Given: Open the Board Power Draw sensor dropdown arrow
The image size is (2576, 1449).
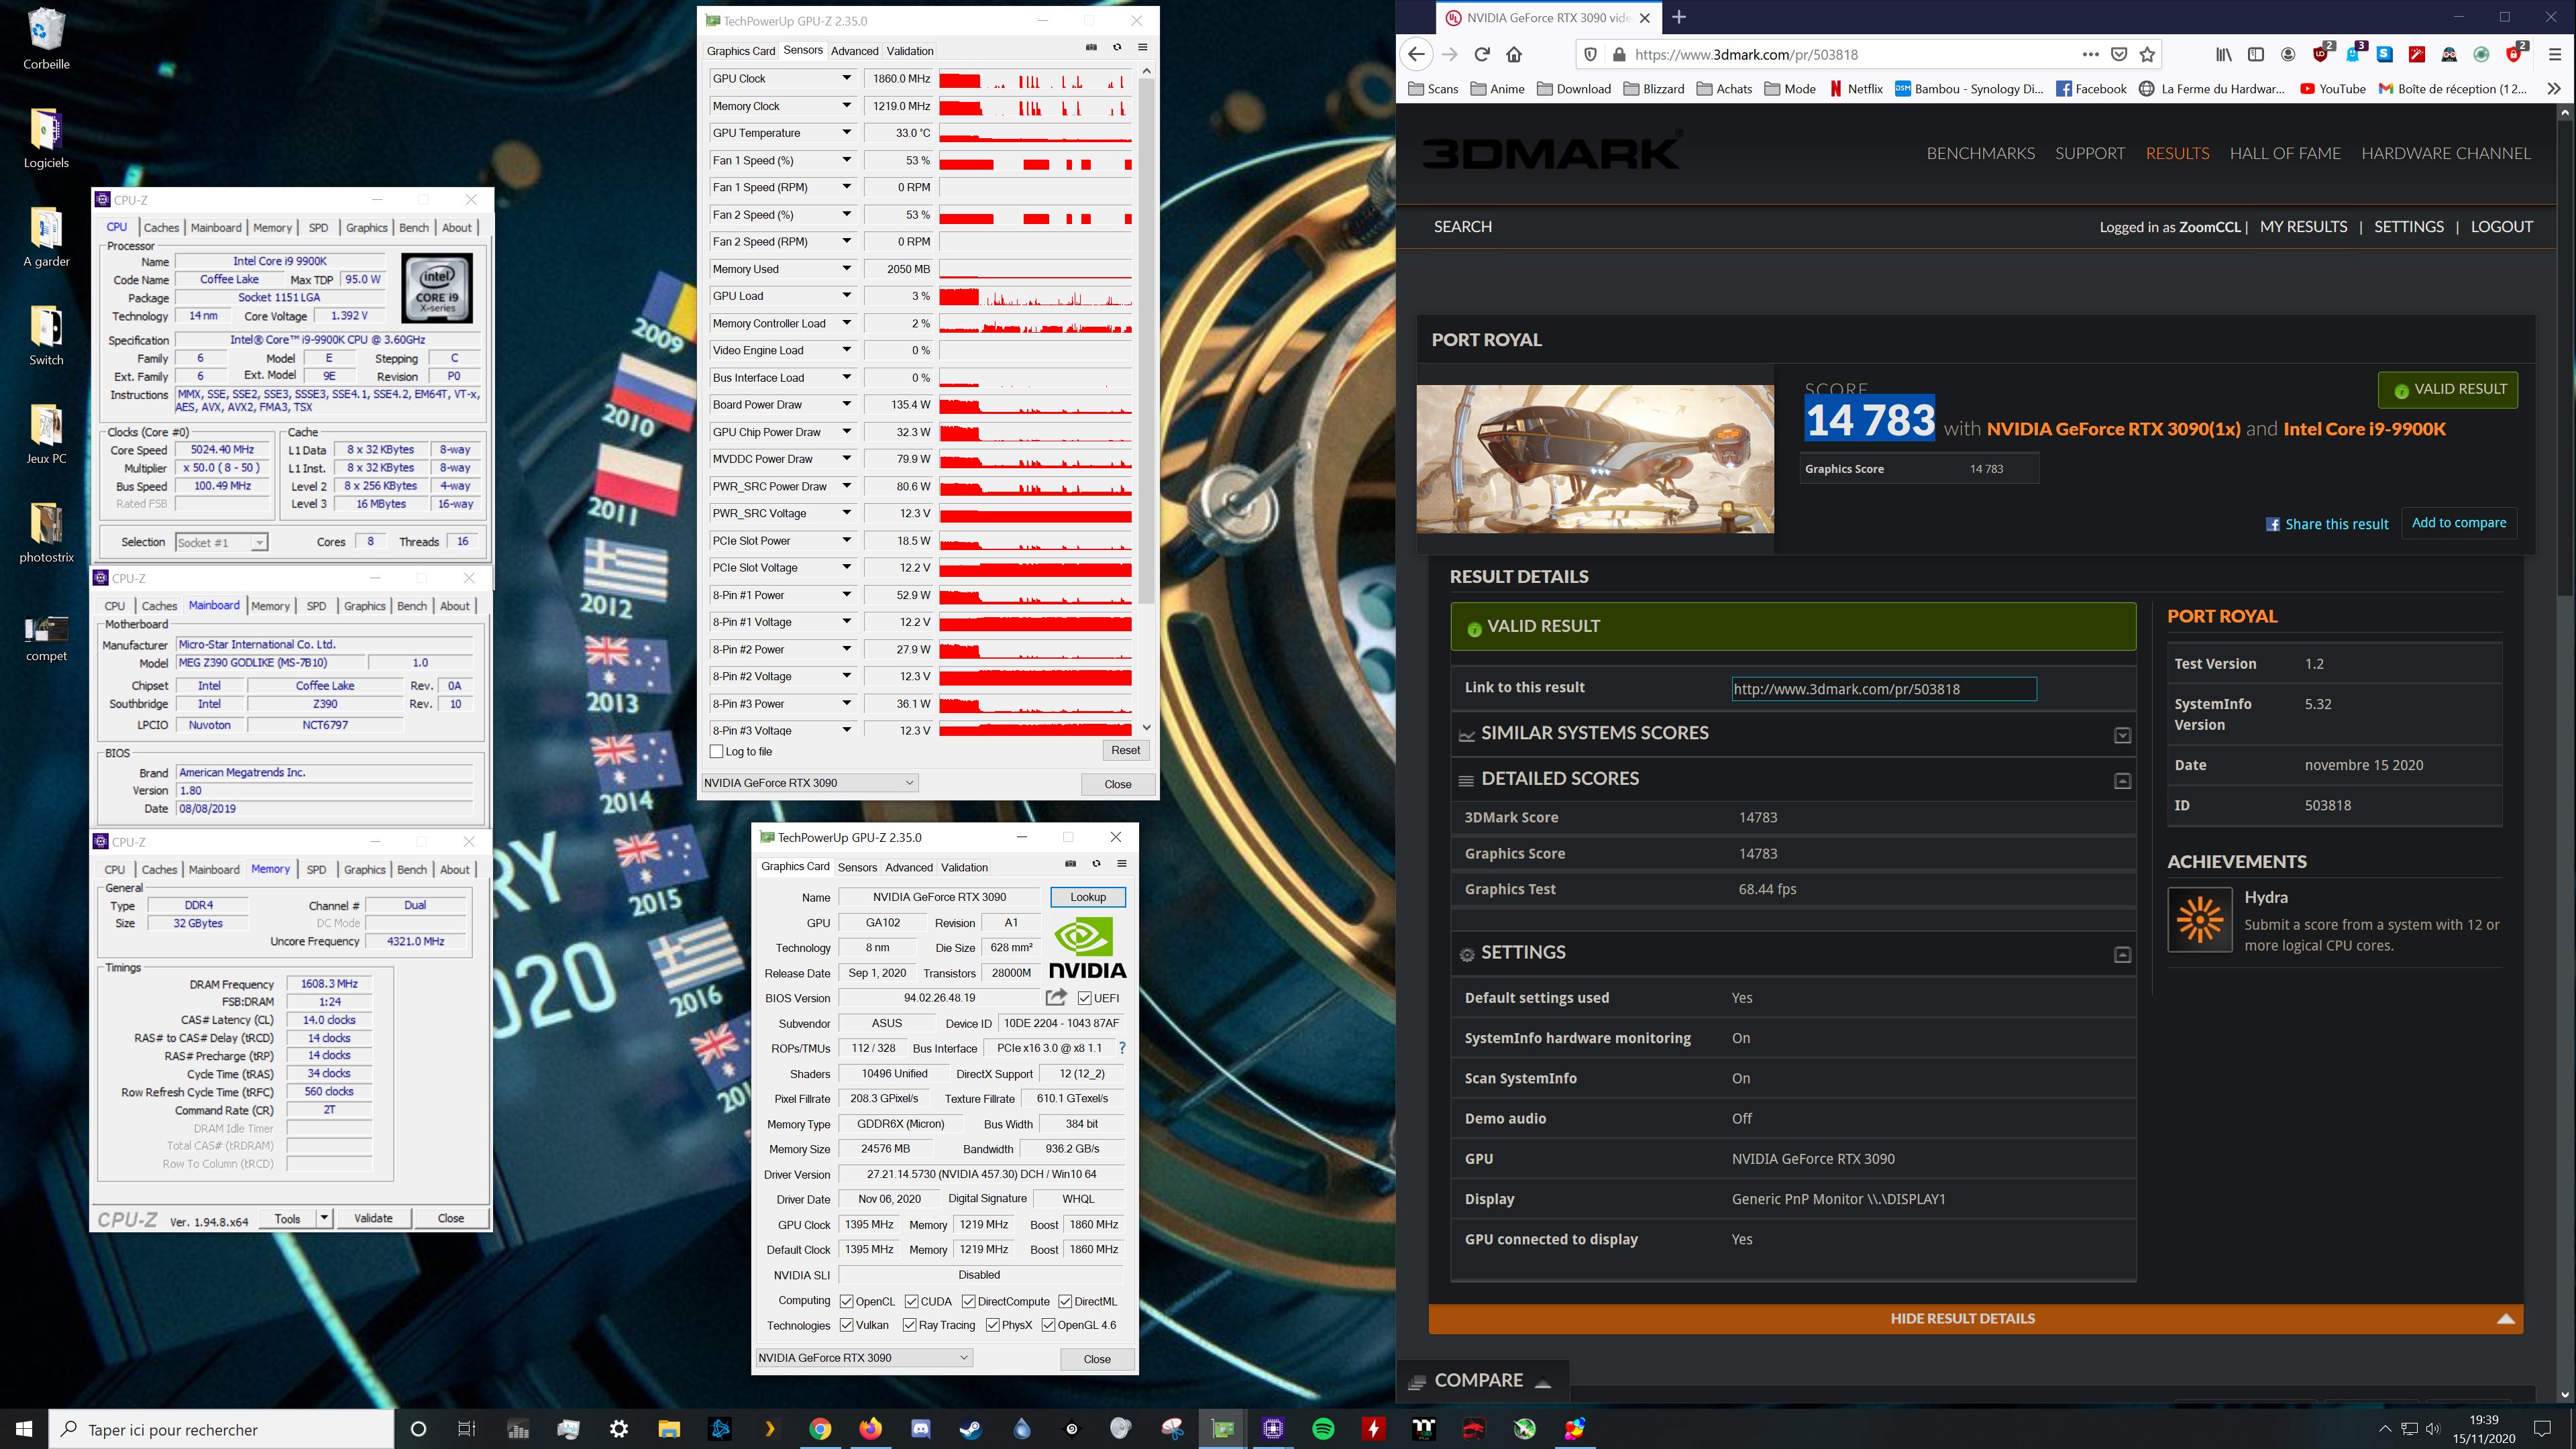Looking at the screenshot, I should point(847,404).
